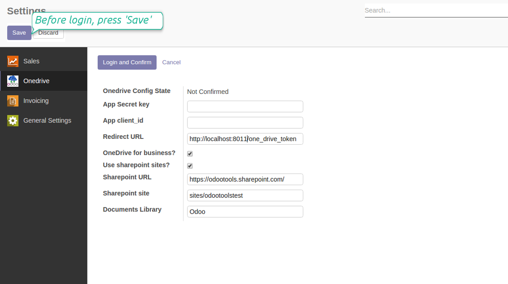Click the 'App client_id' label

tap(123, 121)
